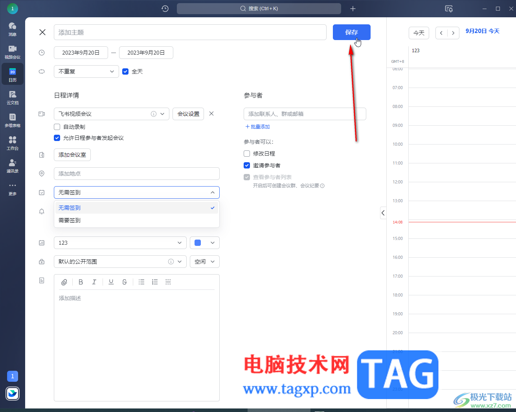Screen dimensions: 516x412
Task: Insert numbered list in description
Action: [x=155, y=282]
